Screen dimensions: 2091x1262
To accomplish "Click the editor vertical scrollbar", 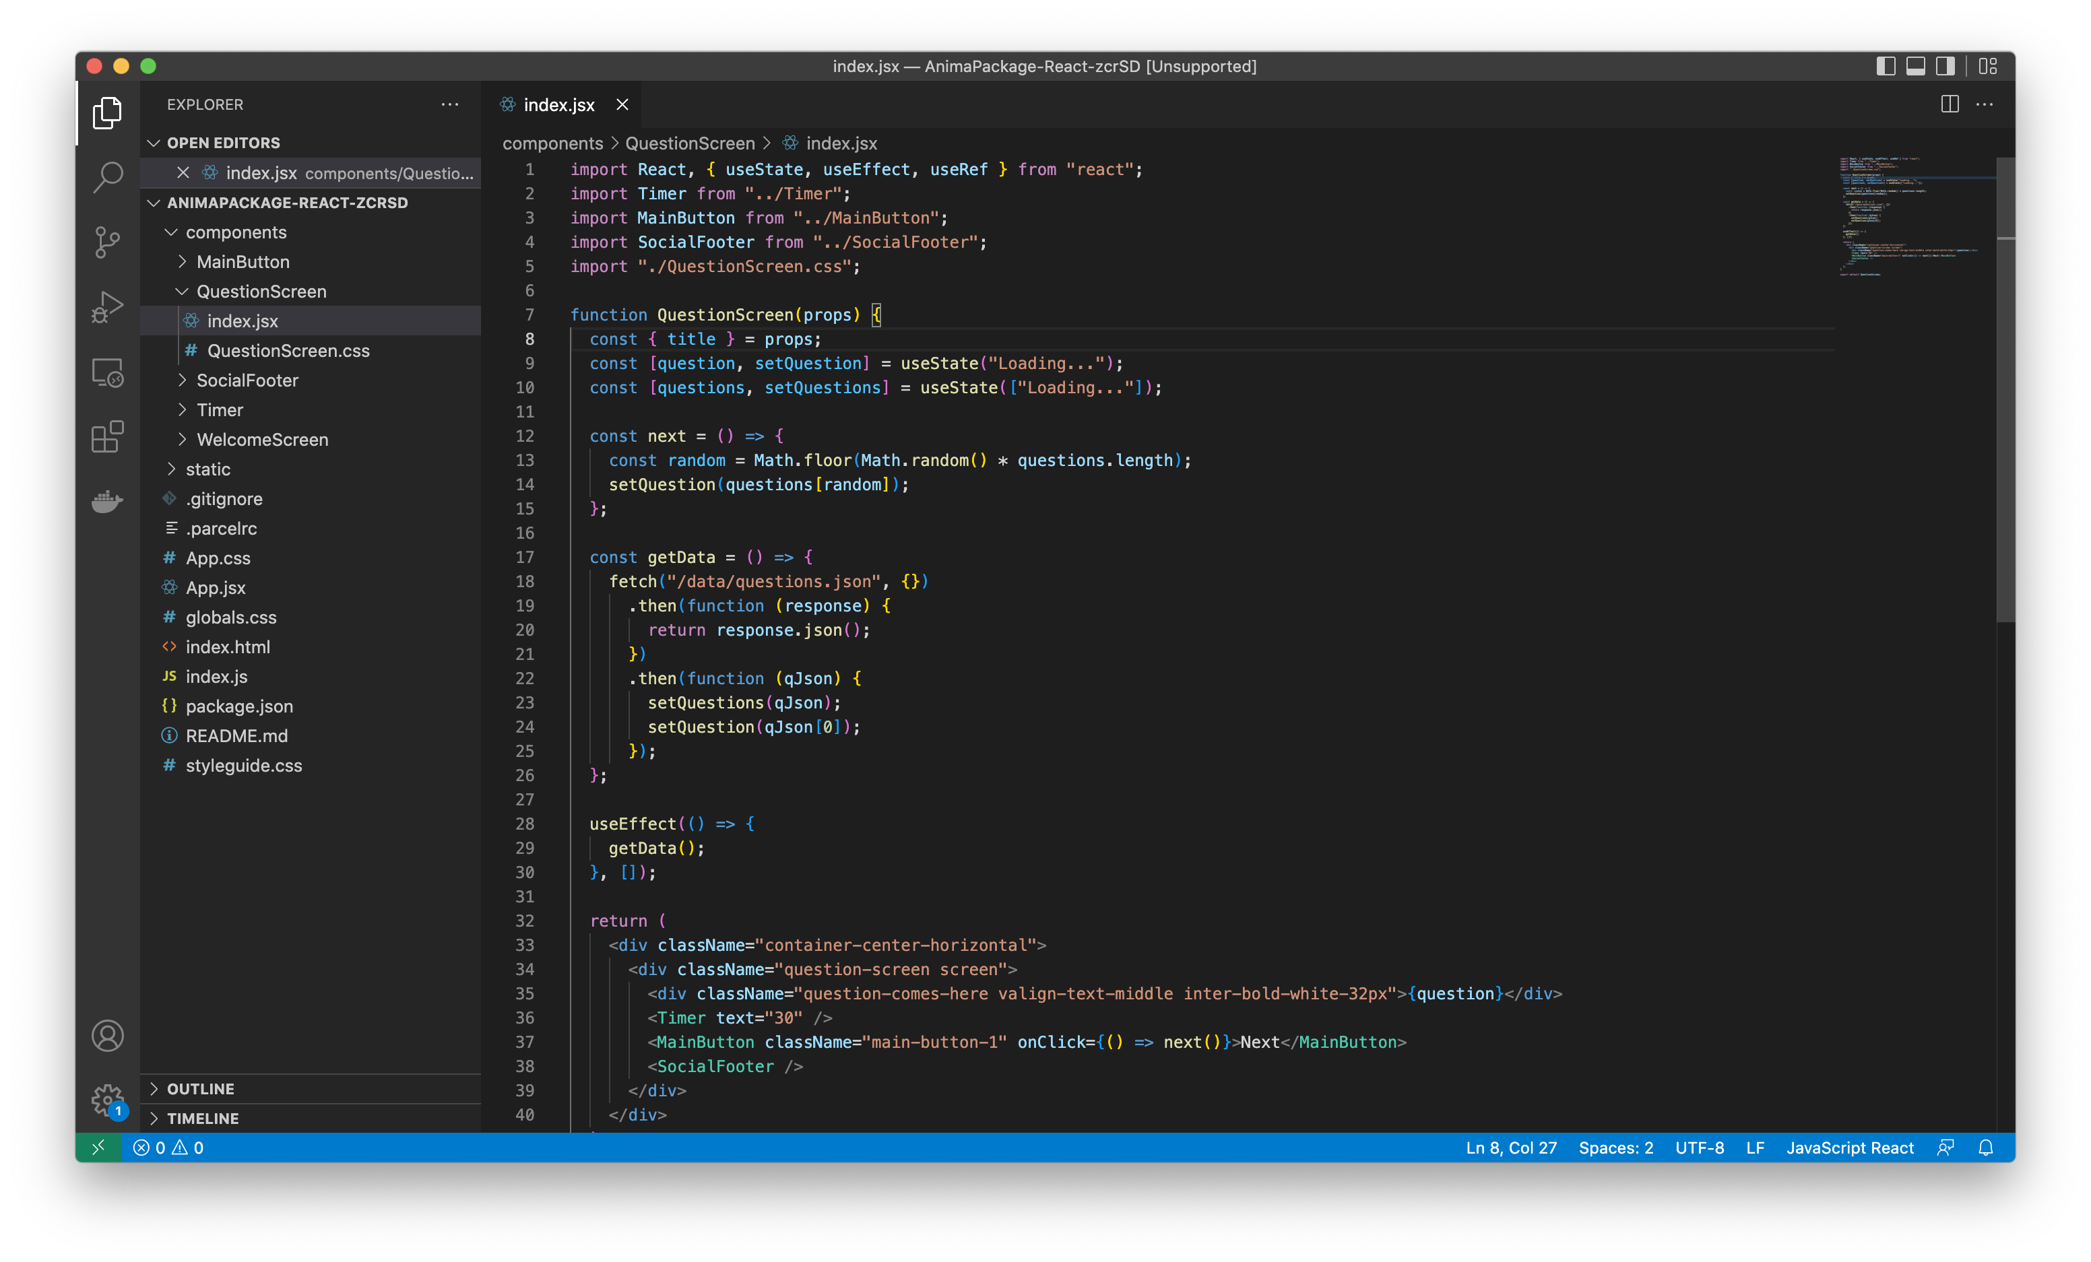I will [2005, 390].
